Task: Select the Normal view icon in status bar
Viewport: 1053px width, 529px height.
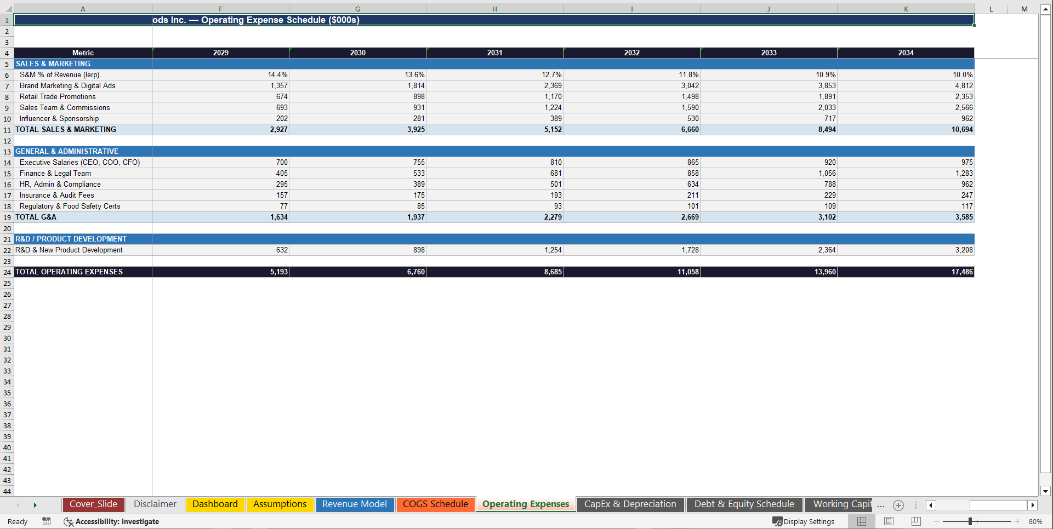Action: click(861, 521)
